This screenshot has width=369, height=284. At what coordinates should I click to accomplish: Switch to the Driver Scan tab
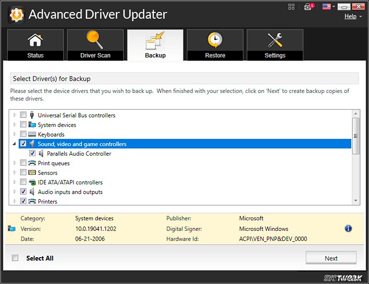[95, 45]
